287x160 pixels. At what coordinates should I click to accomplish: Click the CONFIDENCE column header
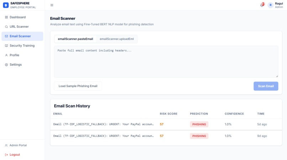tap(234, 114)
